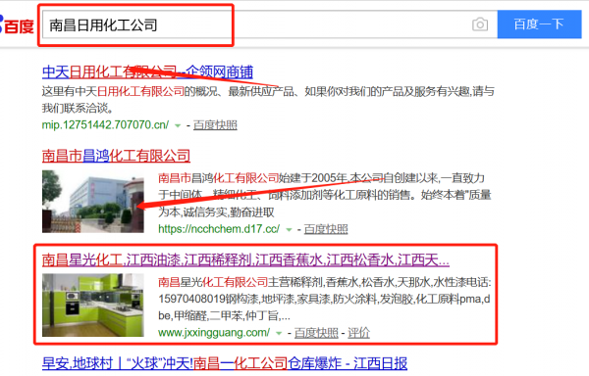This screenshot has width=589, height=376.
Task: Open 百度快照 for the jxxingguang.com result
Action: coord(316,333)
